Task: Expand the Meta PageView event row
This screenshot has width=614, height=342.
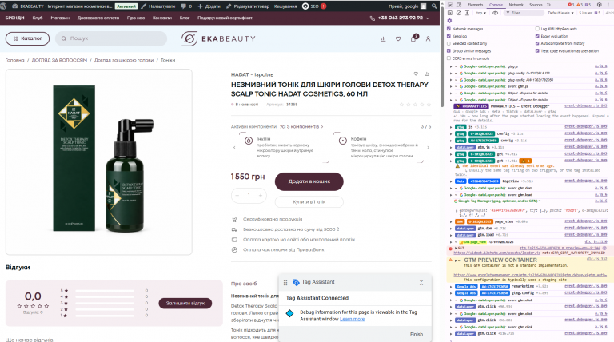Action: coord(451,181)
